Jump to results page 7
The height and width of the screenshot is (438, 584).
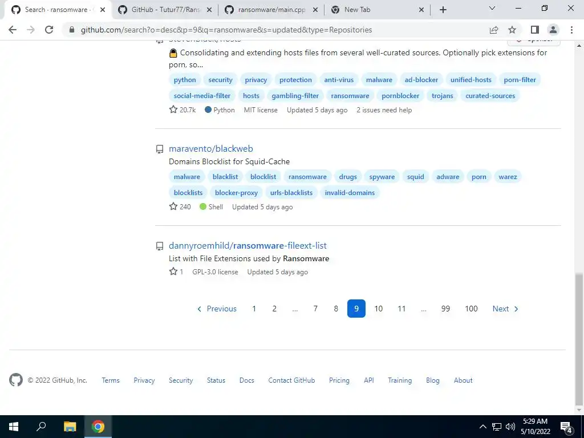[x=315, y=309]
